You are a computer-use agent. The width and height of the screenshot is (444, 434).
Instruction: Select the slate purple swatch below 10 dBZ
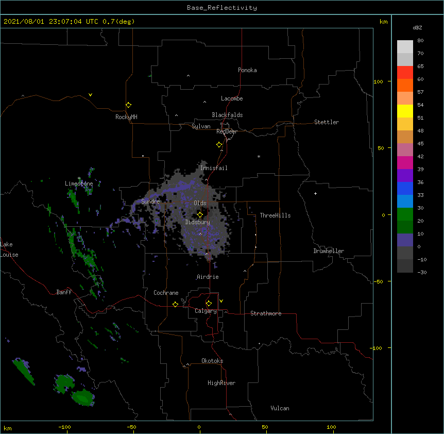[405, 240]
